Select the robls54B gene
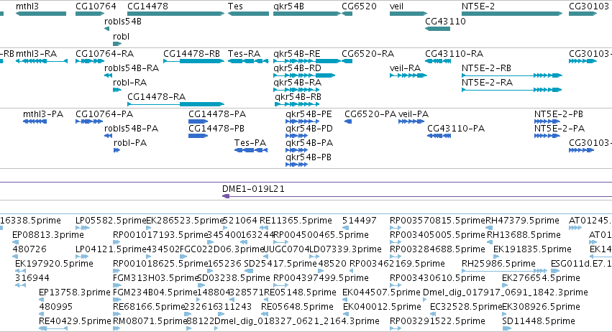This screenshot has width=612, height=332. (106, 29)
